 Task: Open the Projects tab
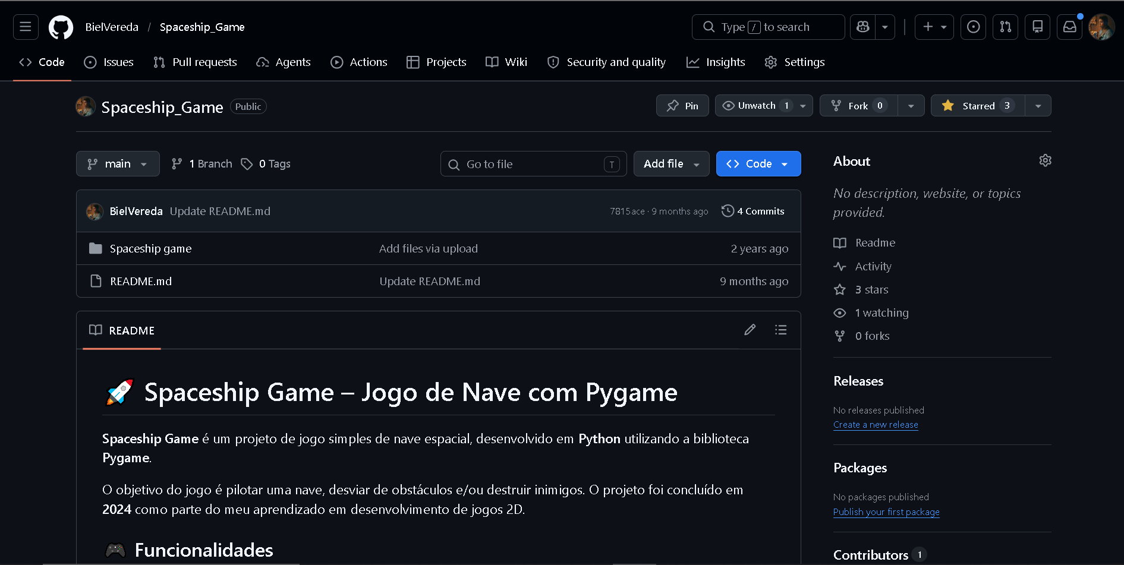pyautogui.click(x=436, y=62)
